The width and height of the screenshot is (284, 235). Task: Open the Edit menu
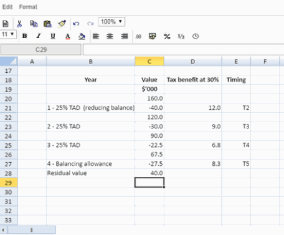point(7,7)
